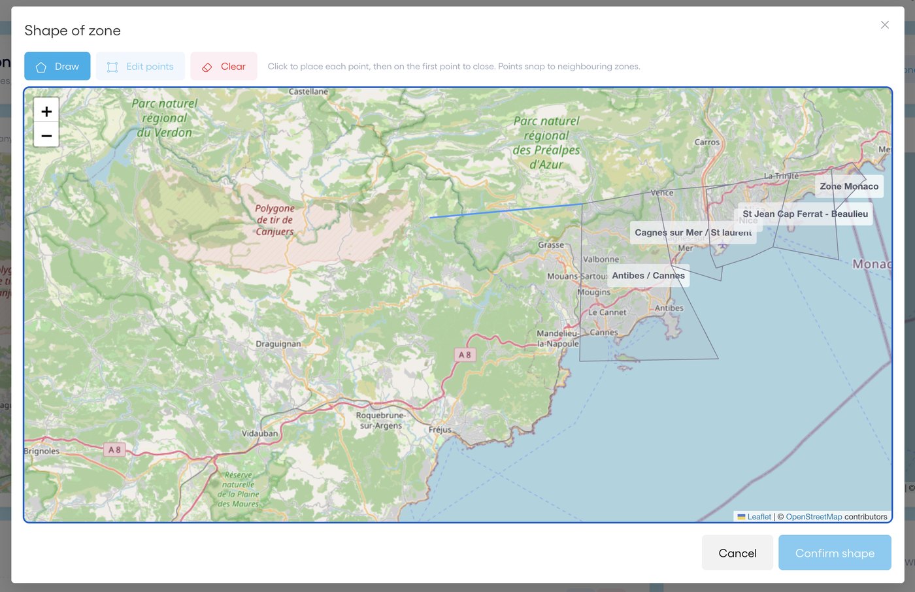Click the Réserve naturelle de la Plaine des Maures label
Image resolution: width=915 pixels, height=592 pixels.
point(239,489)
